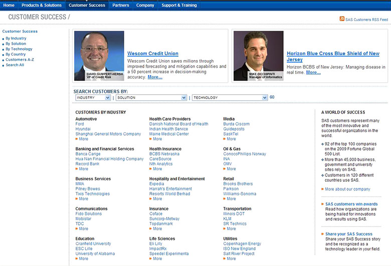Open Eli Lilly customer link

(x=155, y=243)
